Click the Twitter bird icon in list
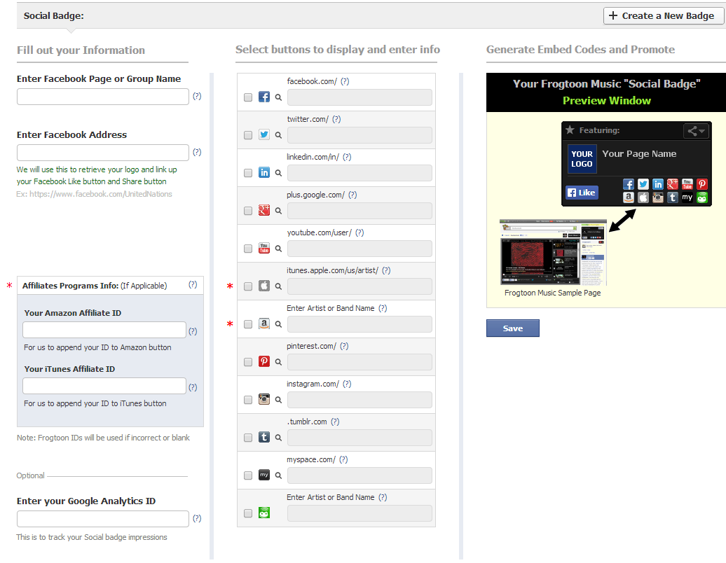This screenshot has width=726, height=563. 264,135
